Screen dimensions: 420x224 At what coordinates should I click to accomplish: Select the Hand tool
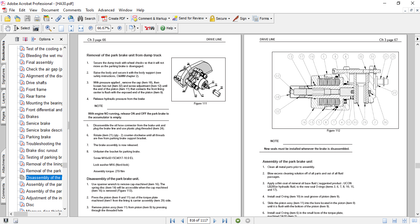[x=8, y=28]
